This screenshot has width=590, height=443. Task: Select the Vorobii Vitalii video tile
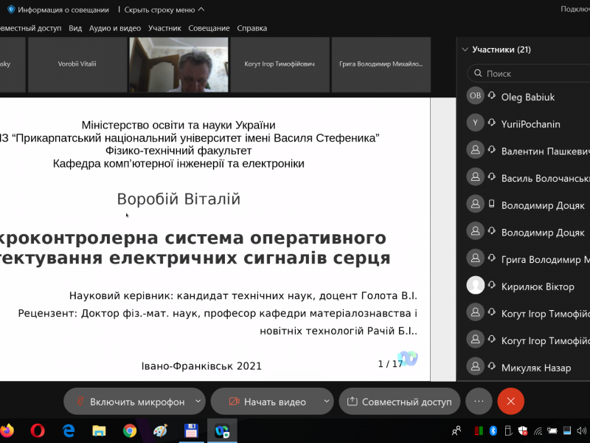[x=77, y=64]
